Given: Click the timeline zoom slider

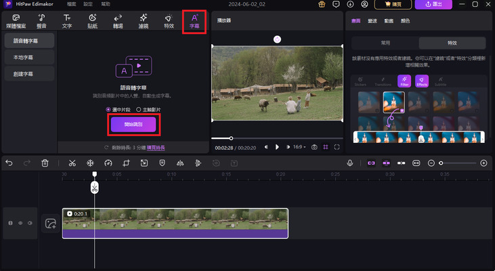Looking at the screenshot, I should [460, 163].
